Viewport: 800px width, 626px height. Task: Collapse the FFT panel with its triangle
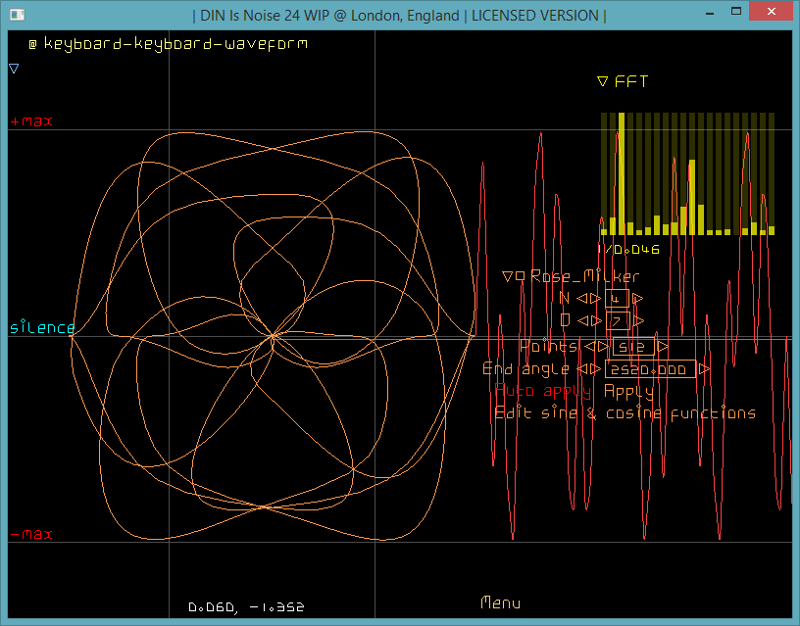(x=602, y=82)
